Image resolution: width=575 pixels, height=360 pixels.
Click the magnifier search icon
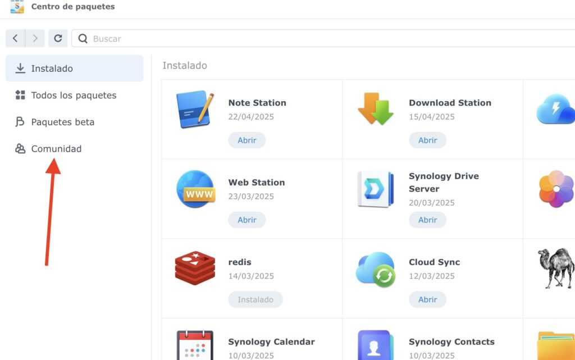(x=83, y=39)
